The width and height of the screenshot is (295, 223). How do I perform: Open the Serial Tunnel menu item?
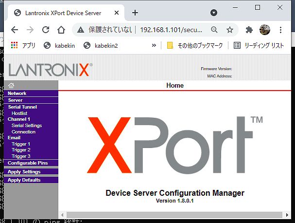(22, 107)
